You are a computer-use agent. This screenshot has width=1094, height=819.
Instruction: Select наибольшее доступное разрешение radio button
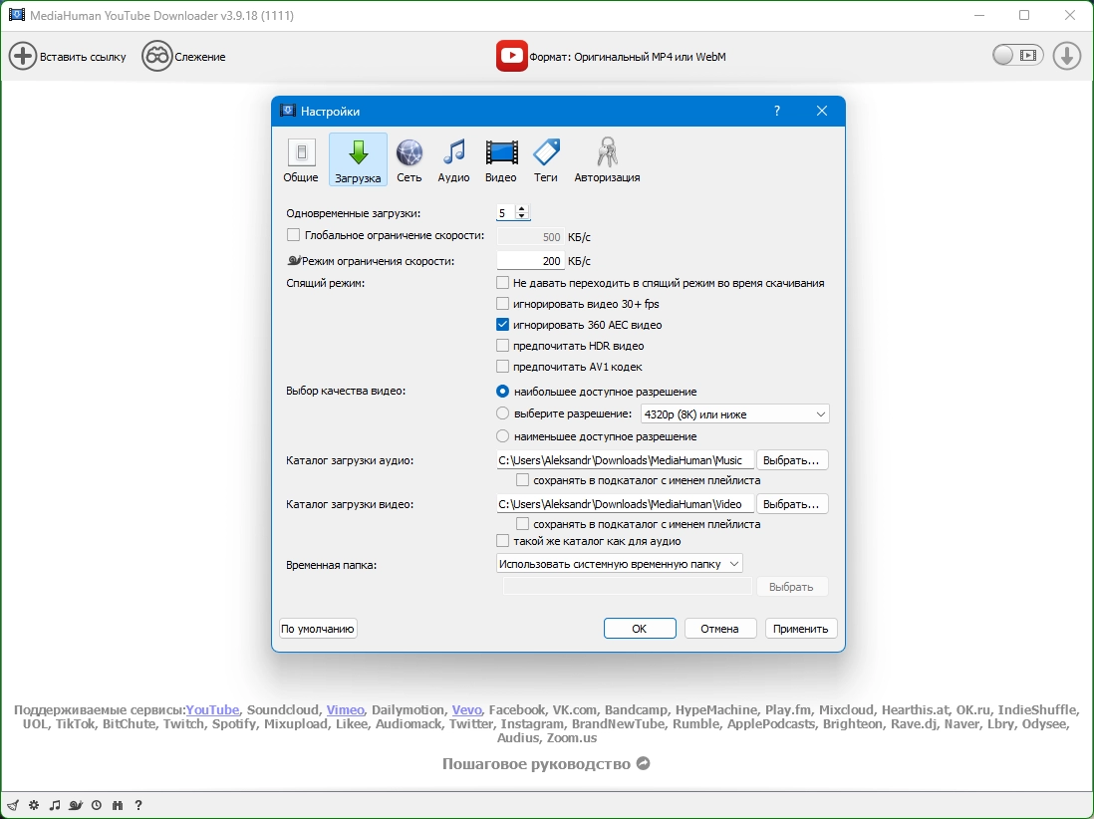502,392
